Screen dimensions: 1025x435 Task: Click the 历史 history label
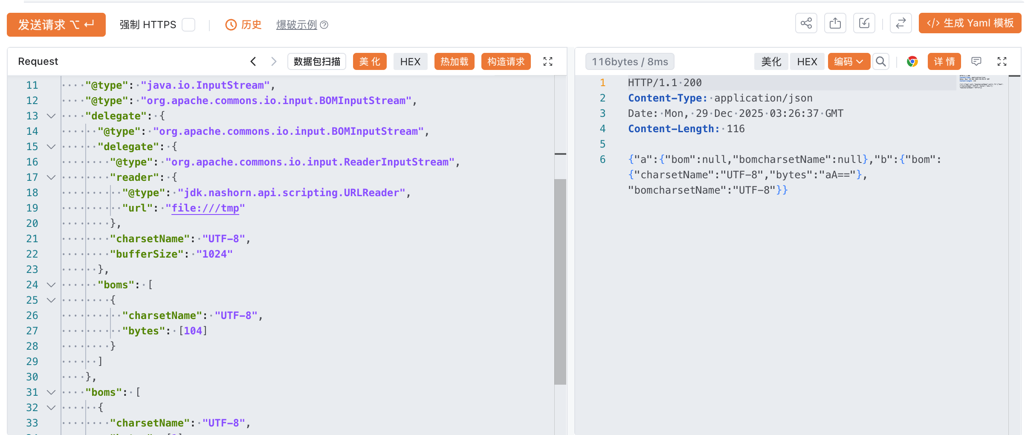click(251, 25)
